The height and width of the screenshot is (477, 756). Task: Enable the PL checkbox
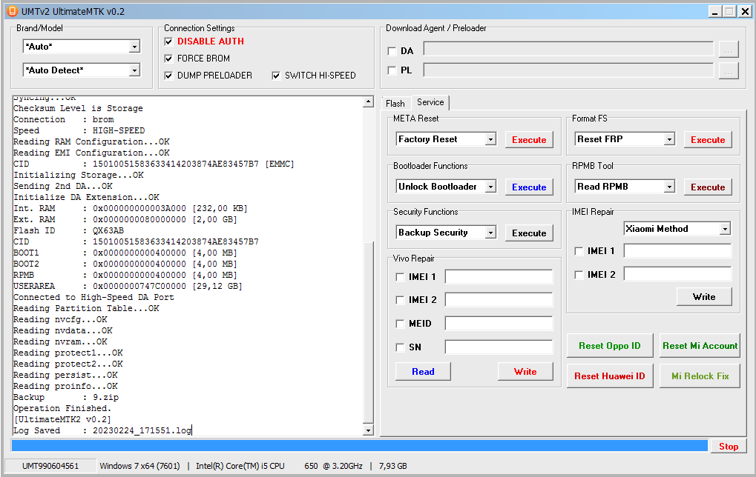(392, 70)
